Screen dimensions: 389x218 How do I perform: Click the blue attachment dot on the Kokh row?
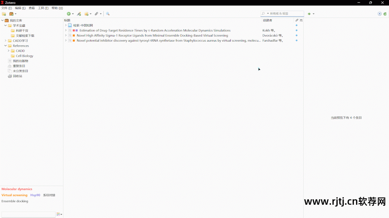pos(296,31)
